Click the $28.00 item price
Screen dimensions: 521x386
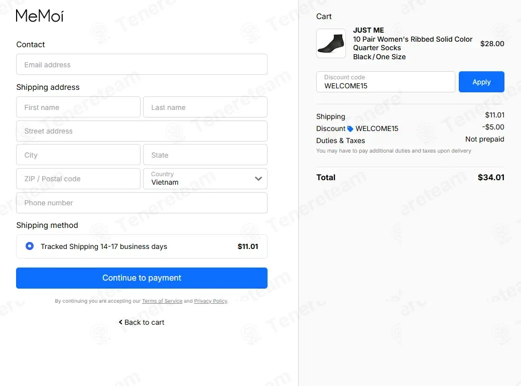[492, 44]
